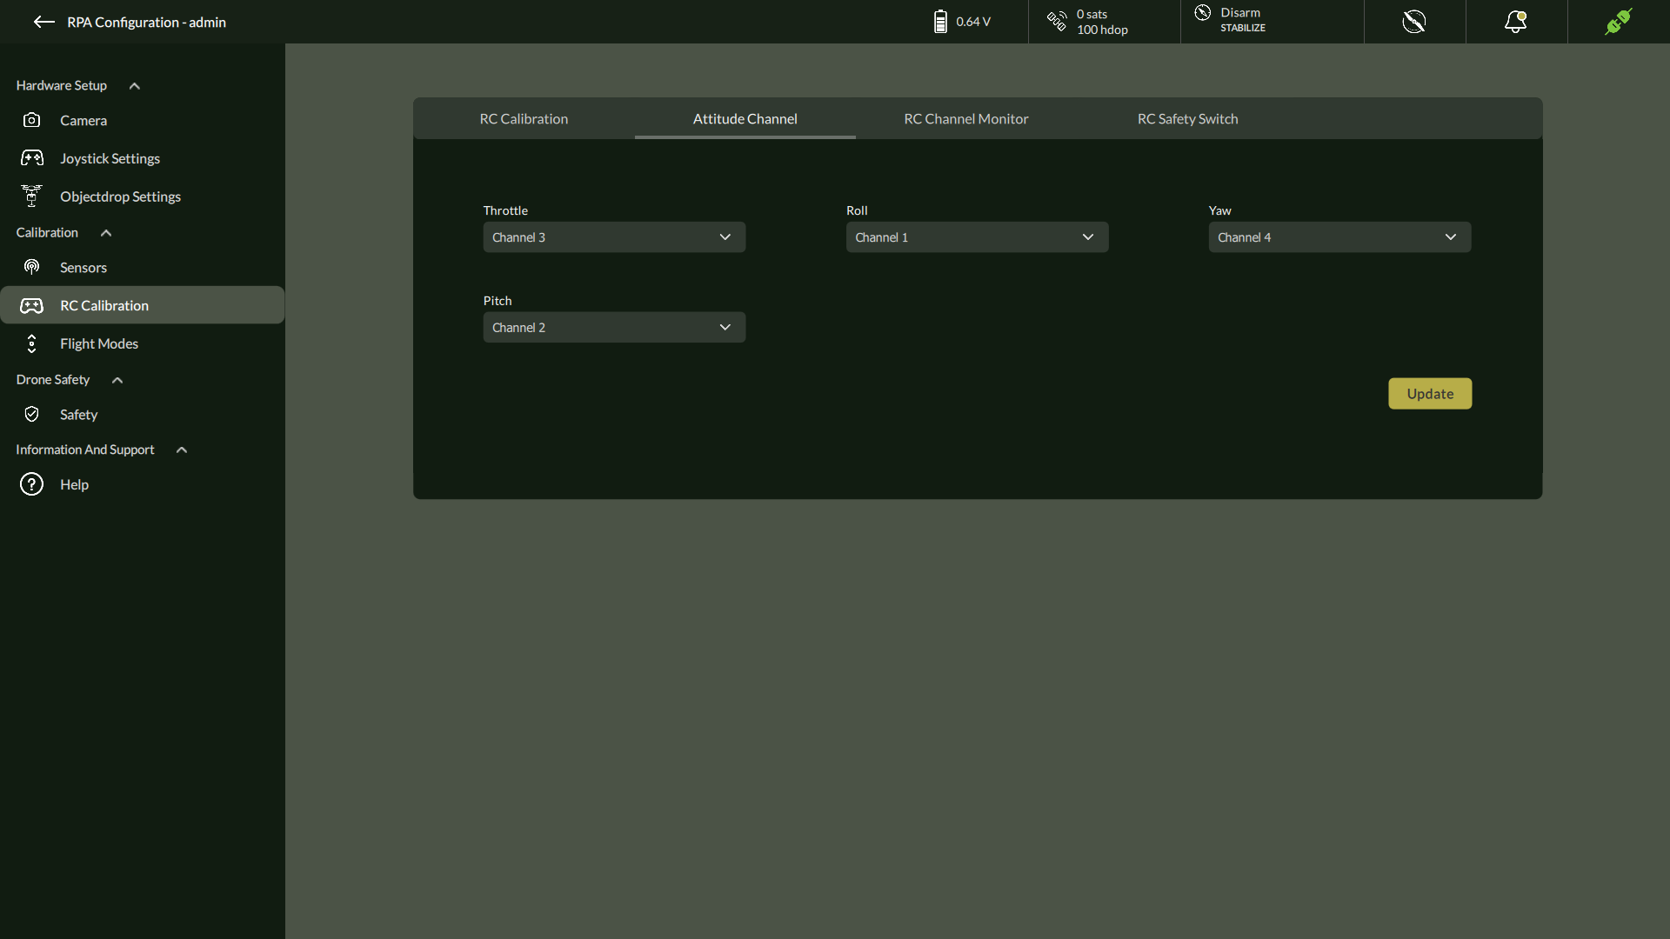The image size is (1670, 939).
Task: Open the Throttle channel dropdown
Action: 614,237
